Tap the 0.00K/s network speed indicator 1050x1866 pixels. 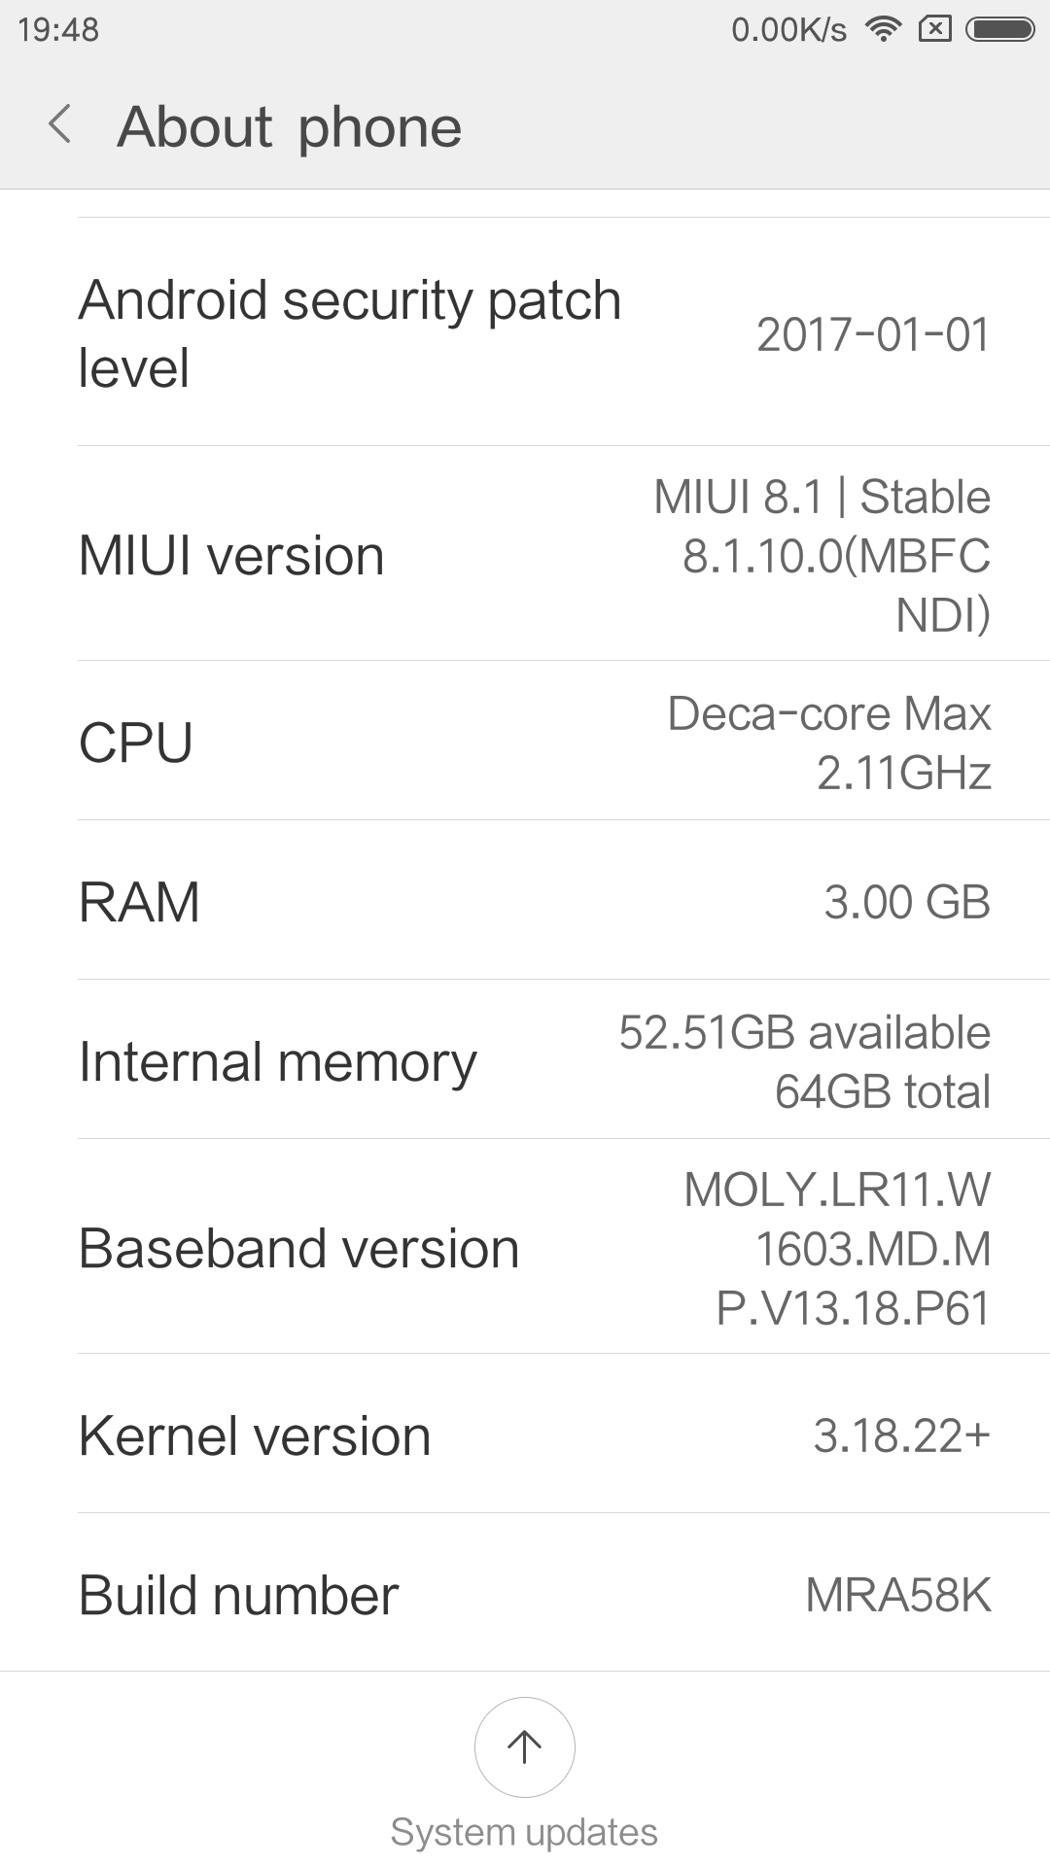(x=788, y=29)
